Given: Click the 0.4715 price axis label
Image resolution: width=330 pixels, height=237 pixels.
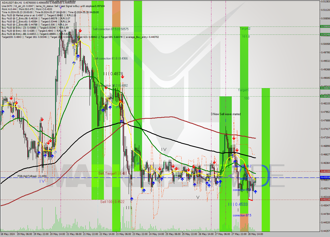Looking at the screenshot, I should click(325, 137).
